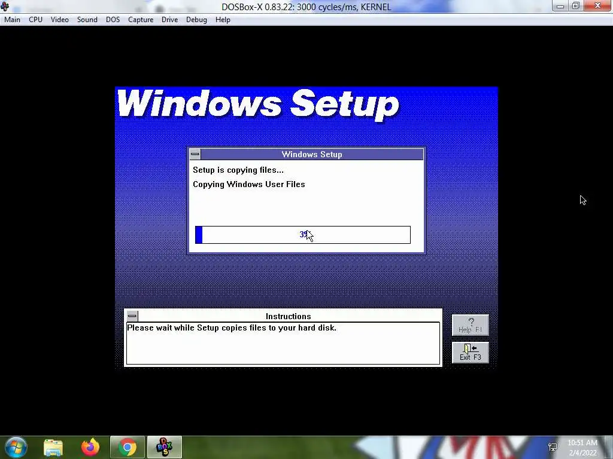Open File Explorer from the taskbar
The height and width of the screenshot is (459, 613).
tap(53, 447)
